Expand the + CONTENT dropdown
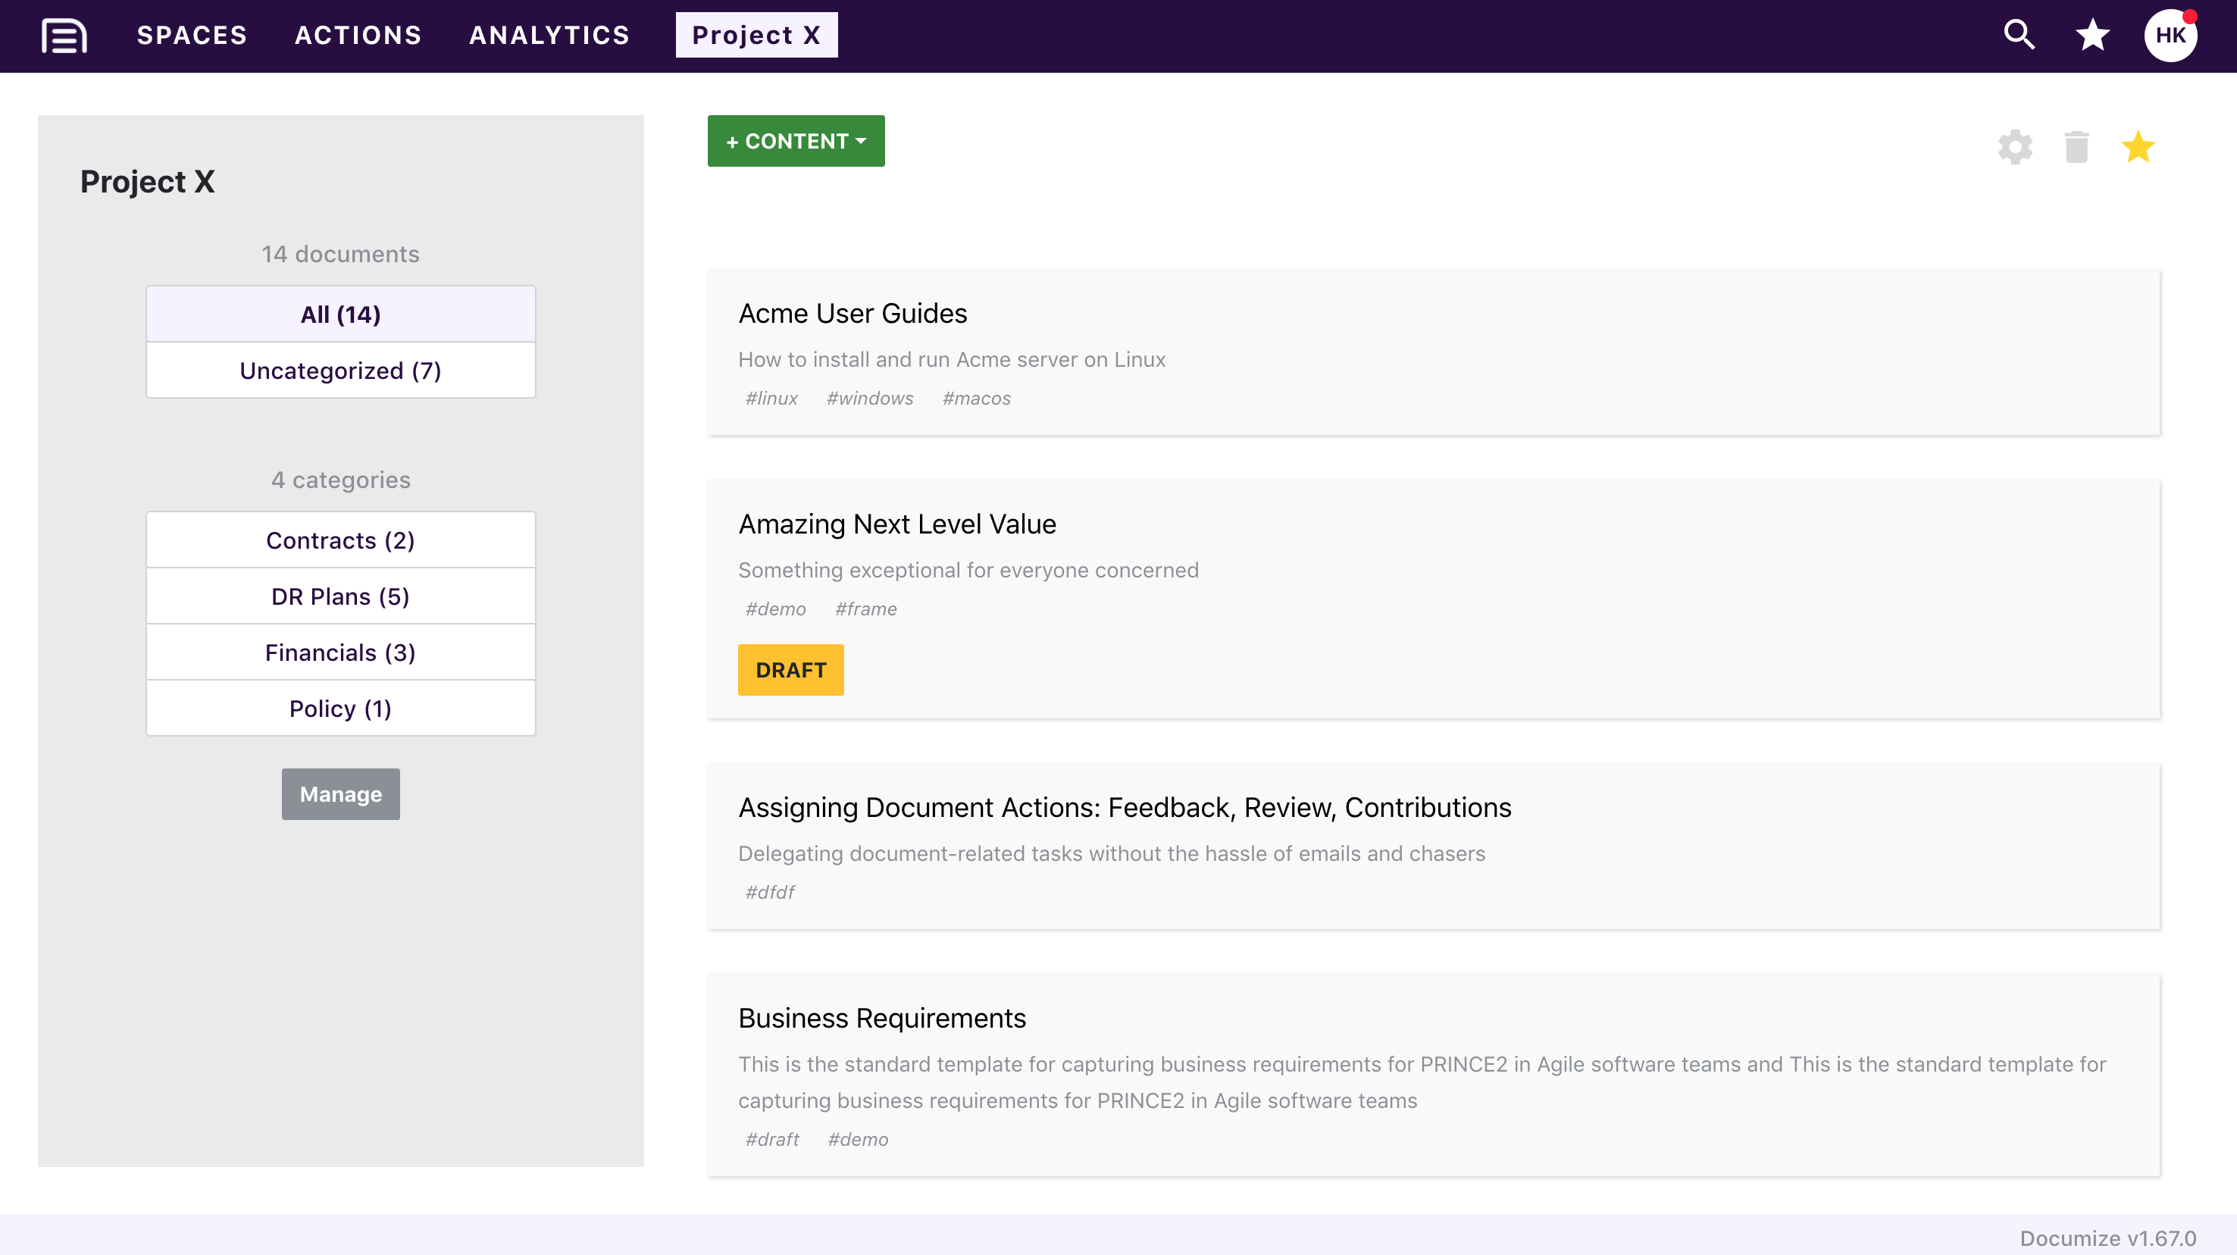Viewport: 2237px width, 1255px height. coord(796,141)
